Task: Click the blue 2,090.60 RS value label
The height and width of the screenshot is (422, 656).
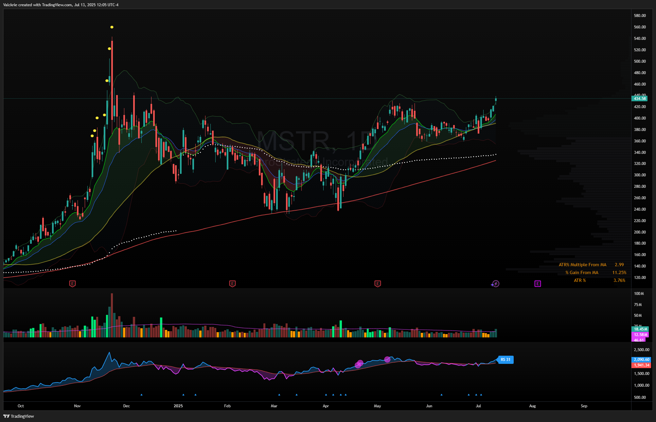Action: (641, 360)
